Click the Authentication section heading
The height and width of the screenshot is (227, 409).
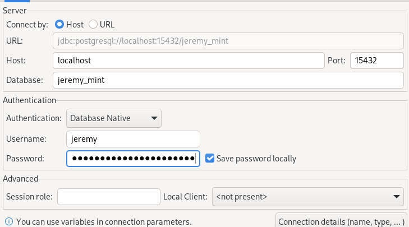(x=29, y=100)
